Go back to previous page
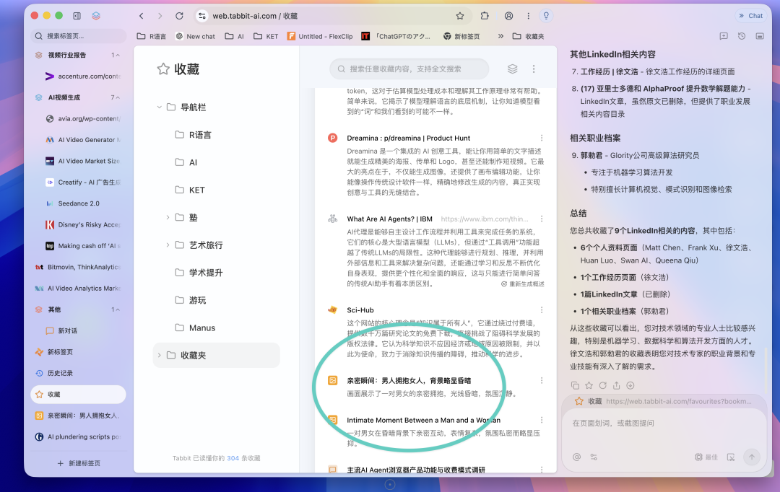 point(142,16)
